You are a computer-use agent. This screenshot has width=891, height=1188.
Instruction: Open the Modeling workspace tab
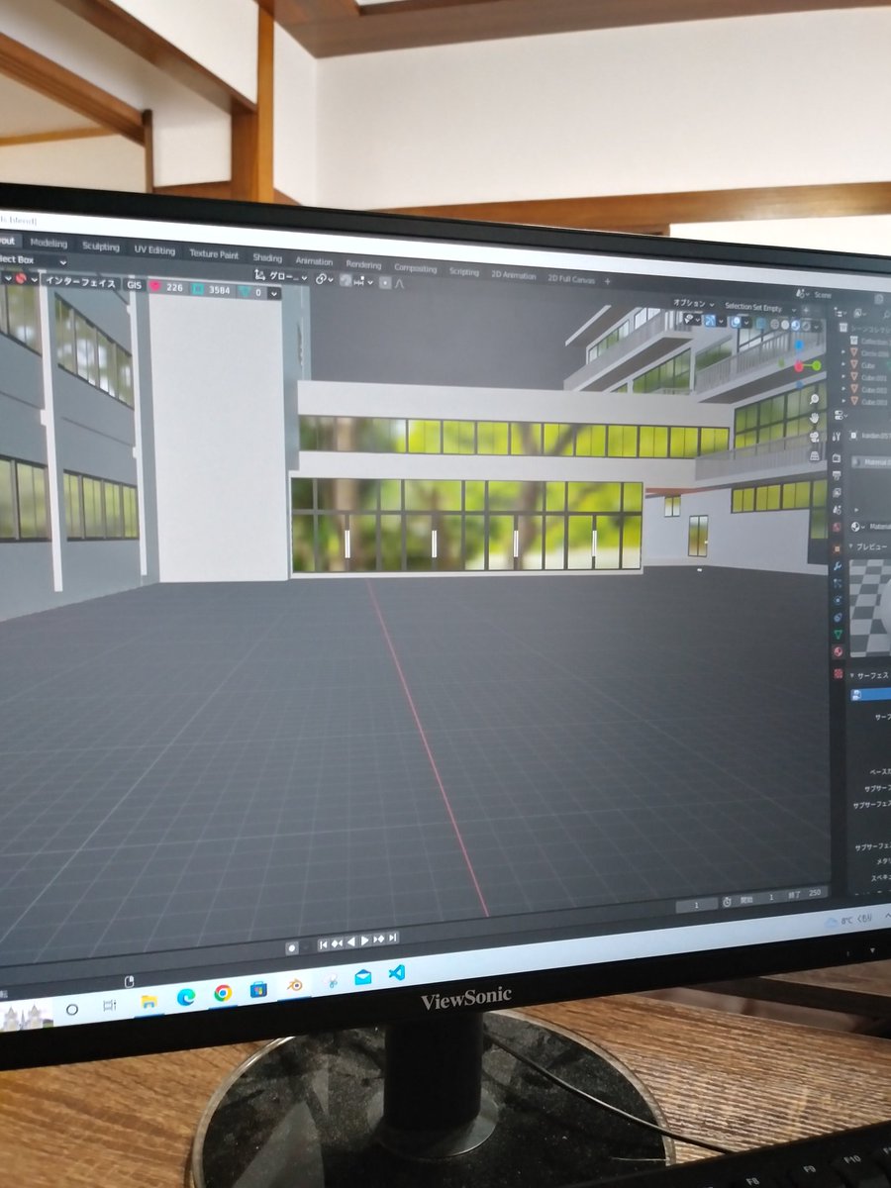pyautogui.click(x=49, y=243)
